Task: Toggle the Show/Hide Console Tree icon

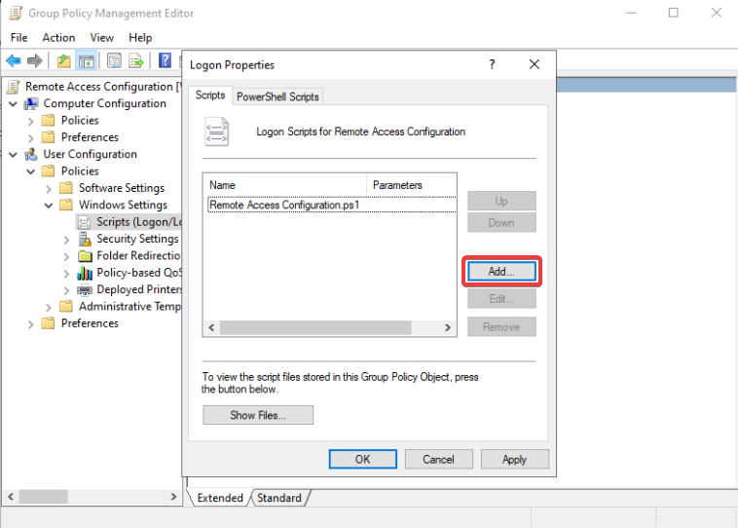Action: point(87,61)
